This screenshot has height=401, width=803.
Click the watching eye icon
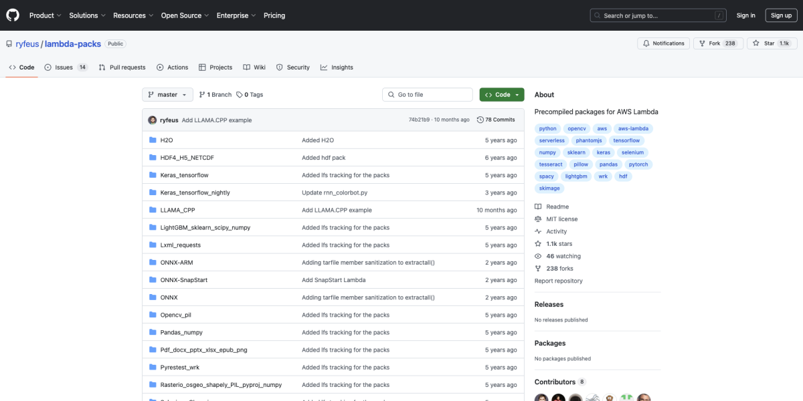(537, 256)
